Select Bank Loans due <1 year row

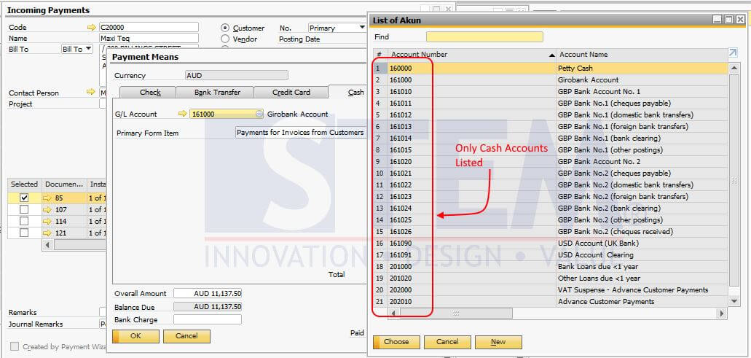[x=551, y=266]
